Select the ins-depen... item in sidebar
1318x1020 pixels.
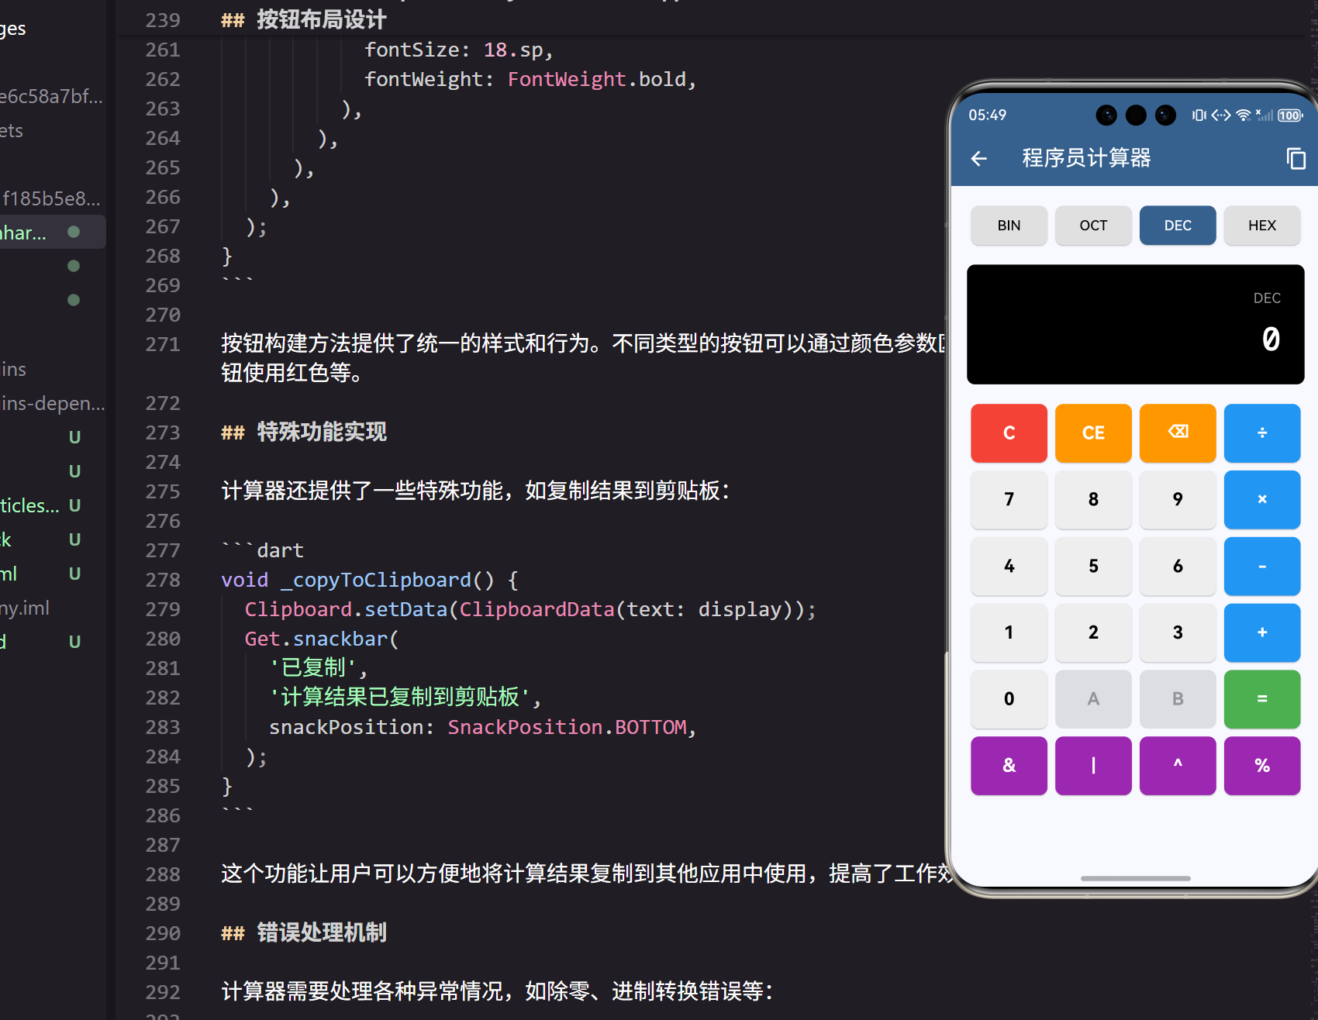click(x=53, y=404)
